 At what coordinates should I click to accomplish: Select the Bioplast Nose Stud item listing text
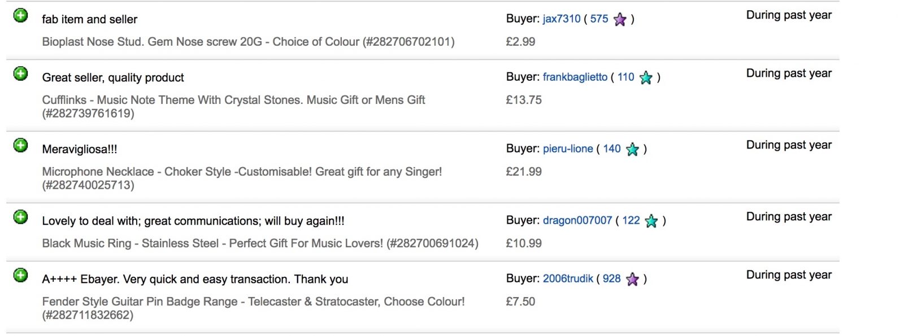tap(248, 42)
